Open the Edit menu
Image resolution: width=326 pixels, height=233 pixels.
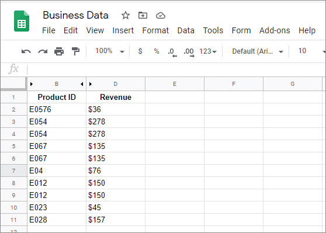[71, 30]
